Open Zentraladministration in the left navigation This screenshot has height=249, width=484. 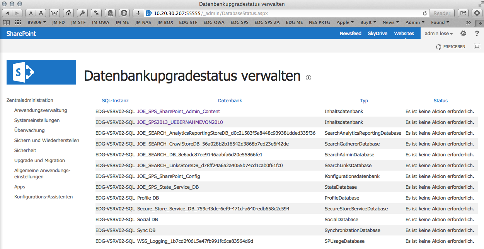(x=30, y=100)
